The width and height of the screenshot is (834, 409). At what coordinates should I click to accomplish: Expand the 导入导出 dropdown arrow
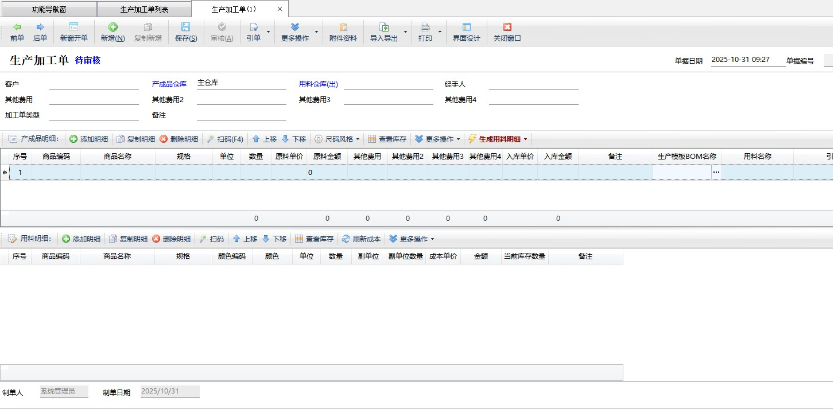click(x=405, y=32)
